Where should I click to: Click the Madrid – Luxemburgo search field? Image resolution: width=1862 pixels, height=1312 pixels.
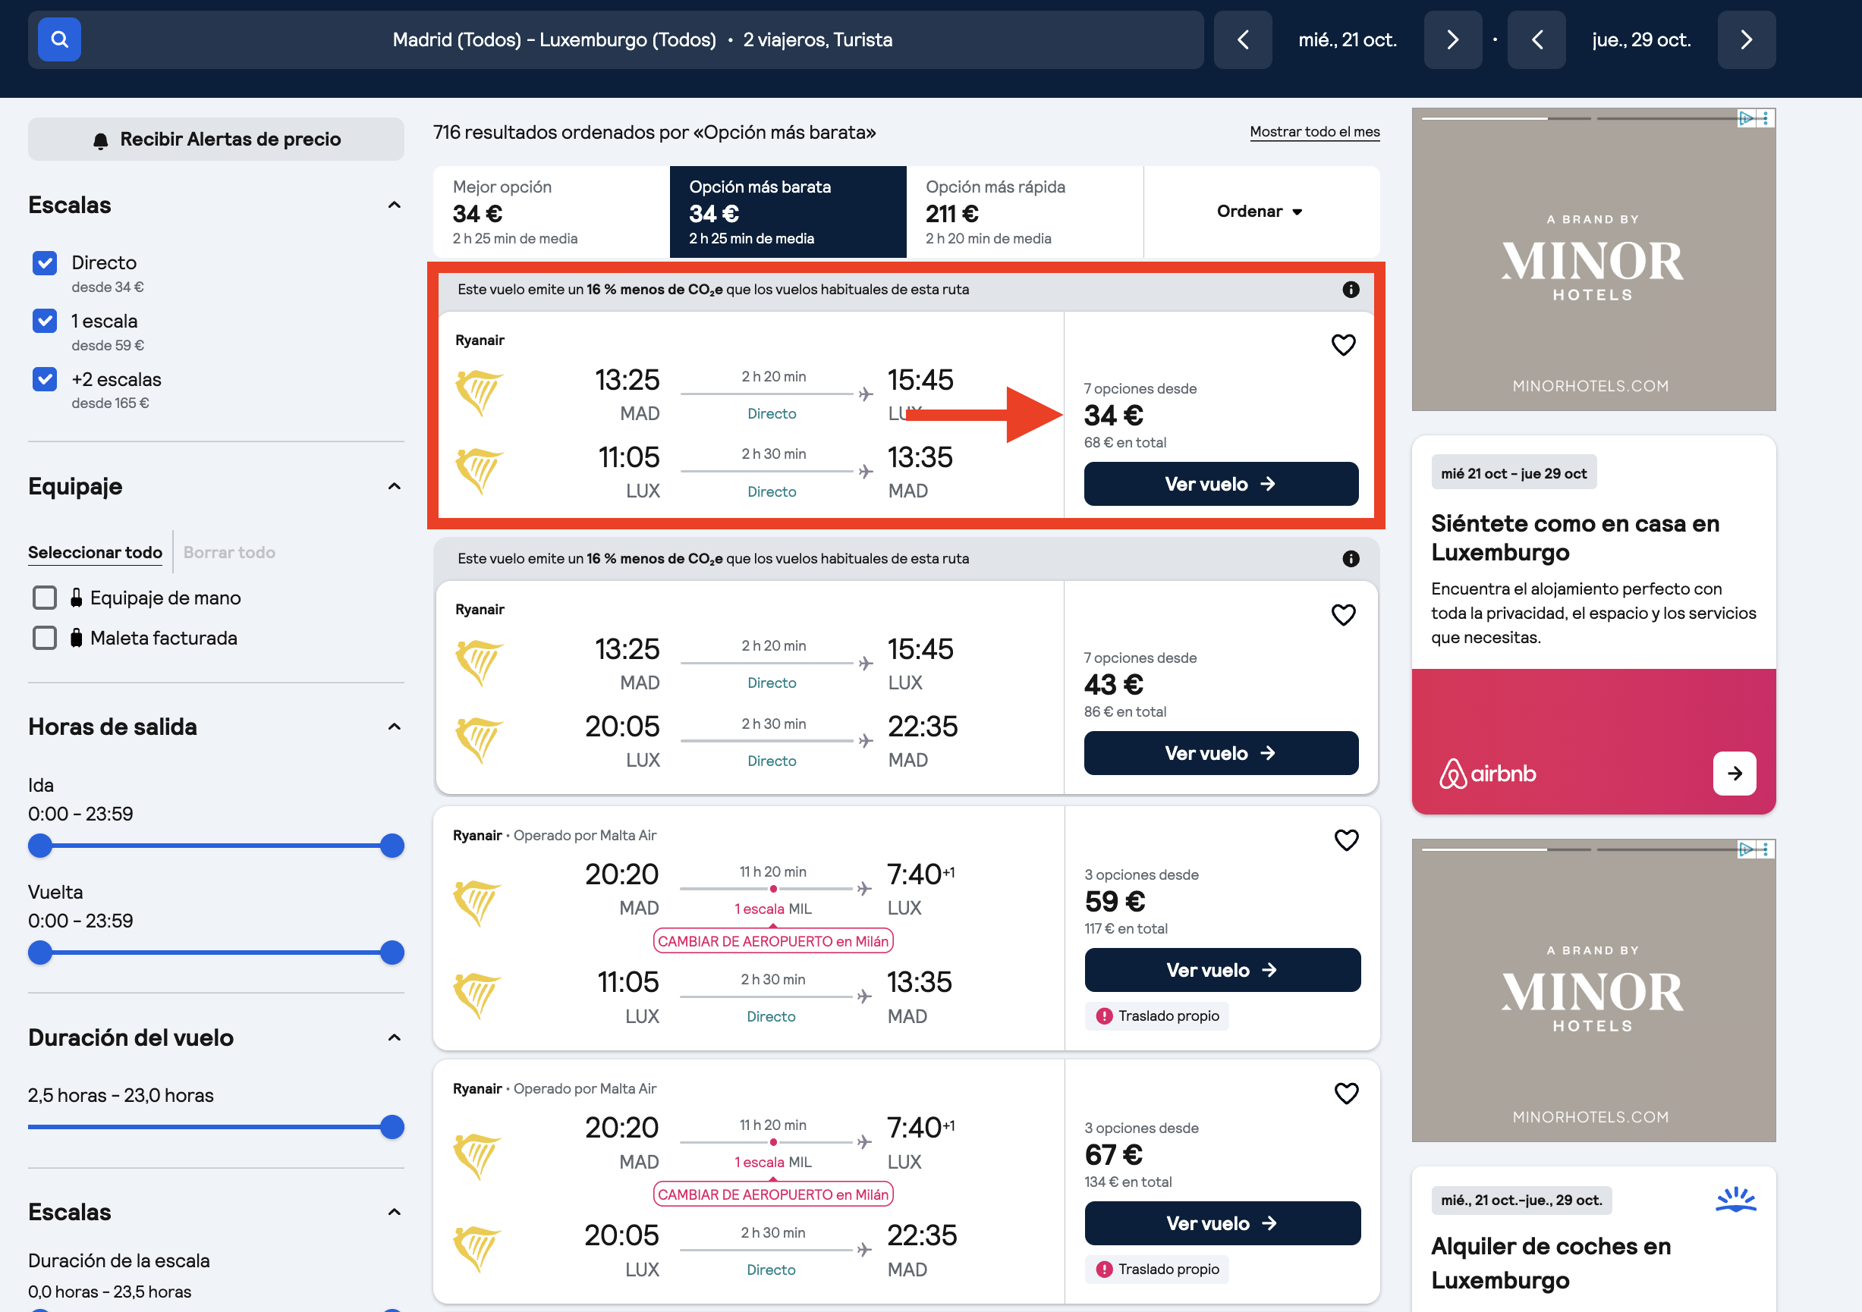tap(641, 39)
